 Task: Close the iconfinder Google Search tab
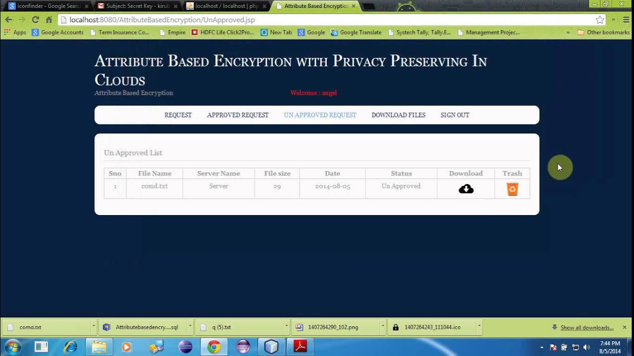pos(86,6)
